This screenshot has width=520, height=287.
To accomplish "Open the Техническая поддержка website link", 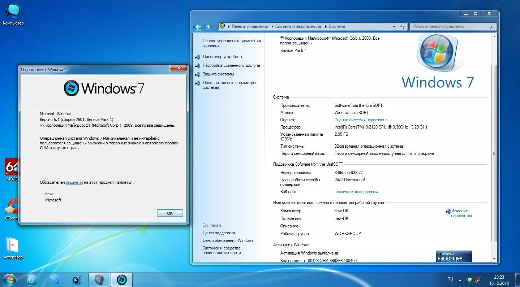I will click(x=357, y=192).
